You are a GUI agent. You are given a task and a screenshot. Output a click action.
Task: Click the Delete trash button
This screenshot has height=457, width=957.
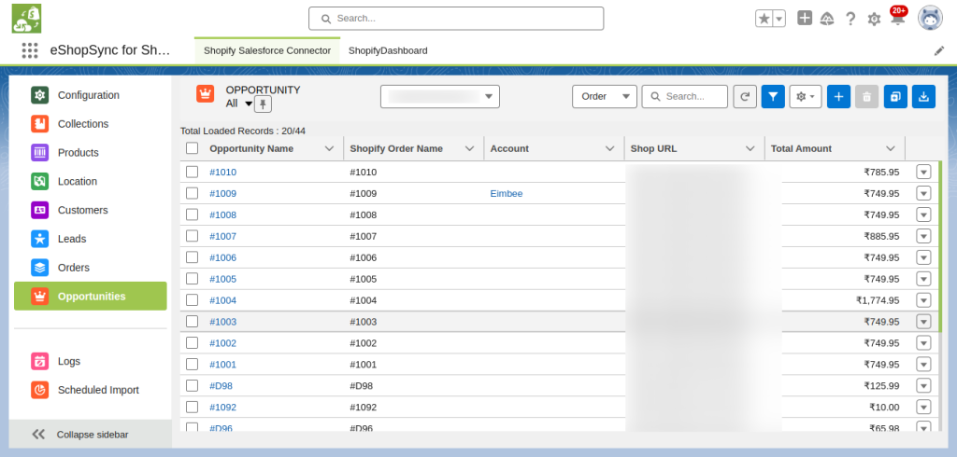[x=866, y=96]
